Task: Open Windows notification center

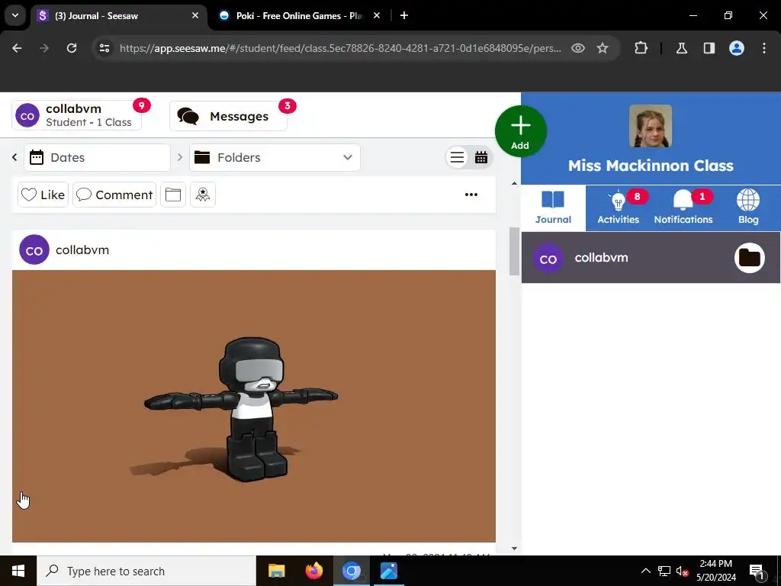Action: [x=757, y=572]
